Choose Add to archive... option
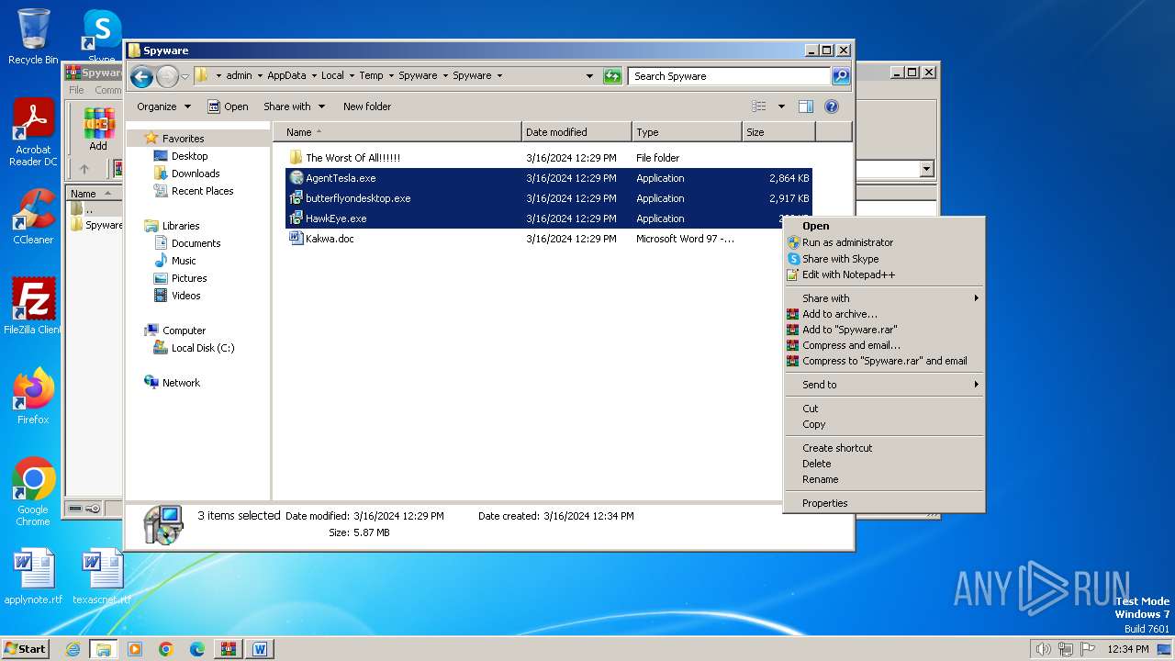This screenshot has width=1175, height=661. [x=884, y=314]
